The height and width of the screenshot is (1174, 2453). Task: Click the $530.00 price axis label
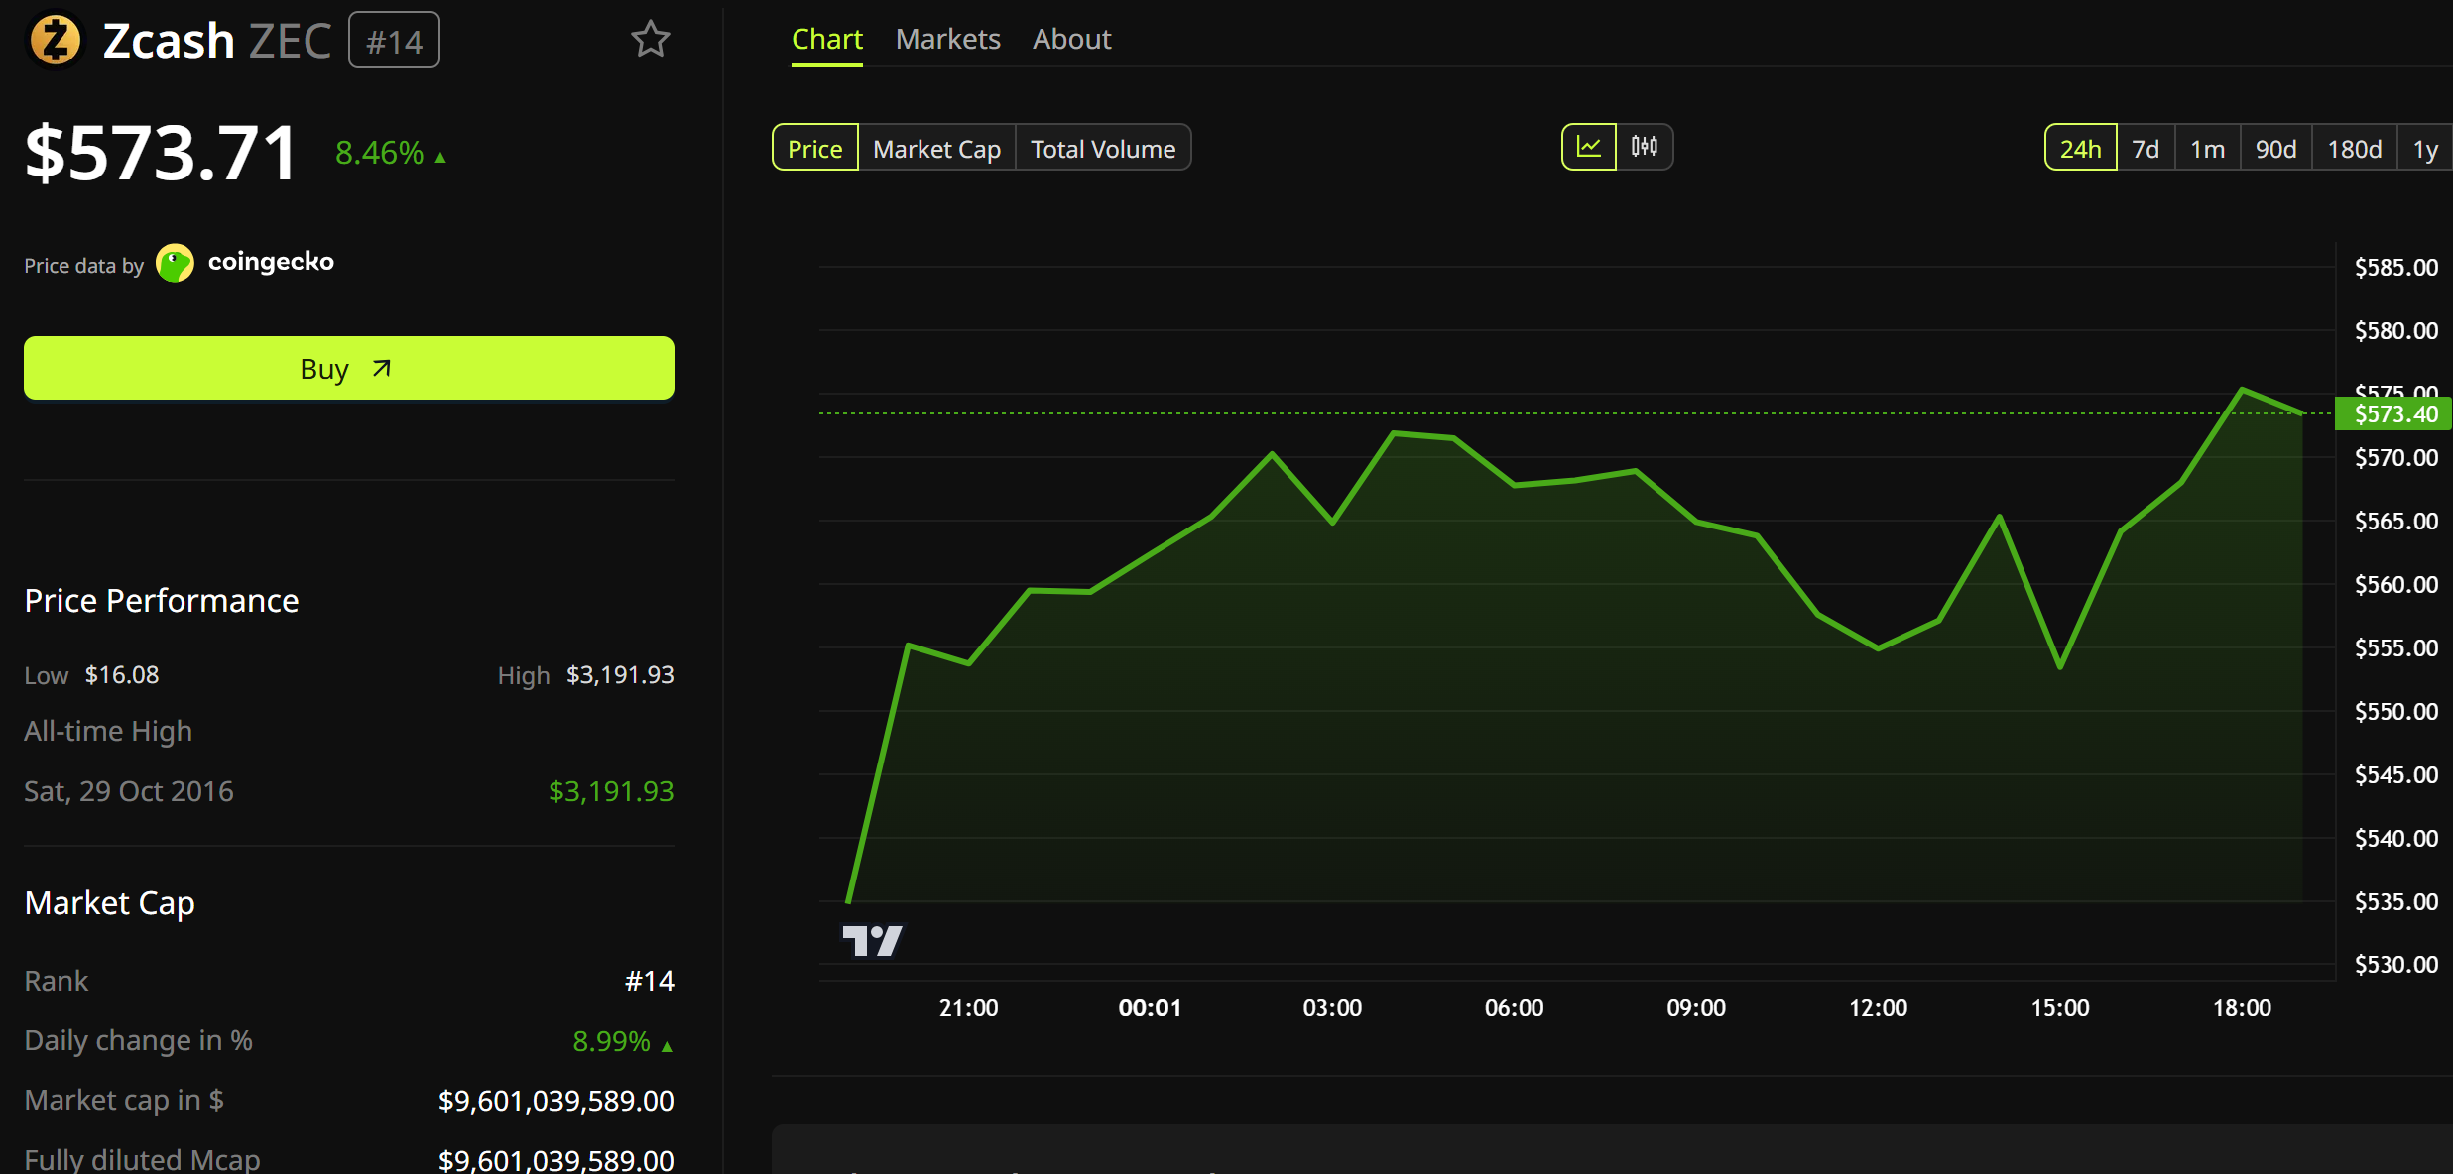[2396, 964]
